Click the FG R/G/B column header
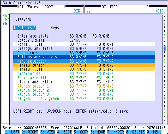Viewport: 168px width, 134px height. pos(101,36)
